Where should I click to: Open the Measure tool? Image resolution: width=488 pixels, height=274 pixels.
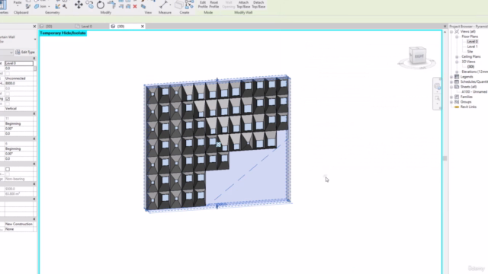coord(164,5)
